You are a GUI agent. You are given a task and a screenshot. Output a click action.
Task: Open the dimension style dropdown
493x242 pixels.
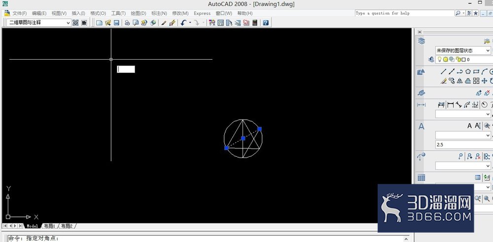click(463, 114)
